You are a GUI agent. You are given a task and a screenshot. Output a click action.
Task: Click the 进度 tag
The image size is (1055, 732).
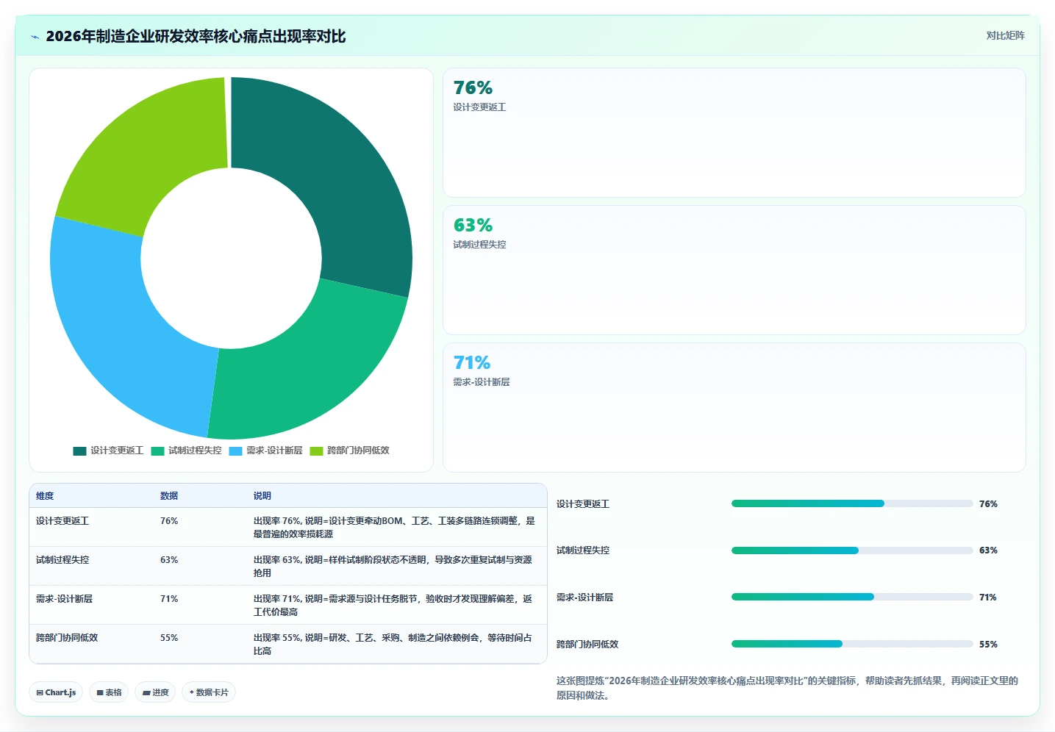(x=155, y=692)
